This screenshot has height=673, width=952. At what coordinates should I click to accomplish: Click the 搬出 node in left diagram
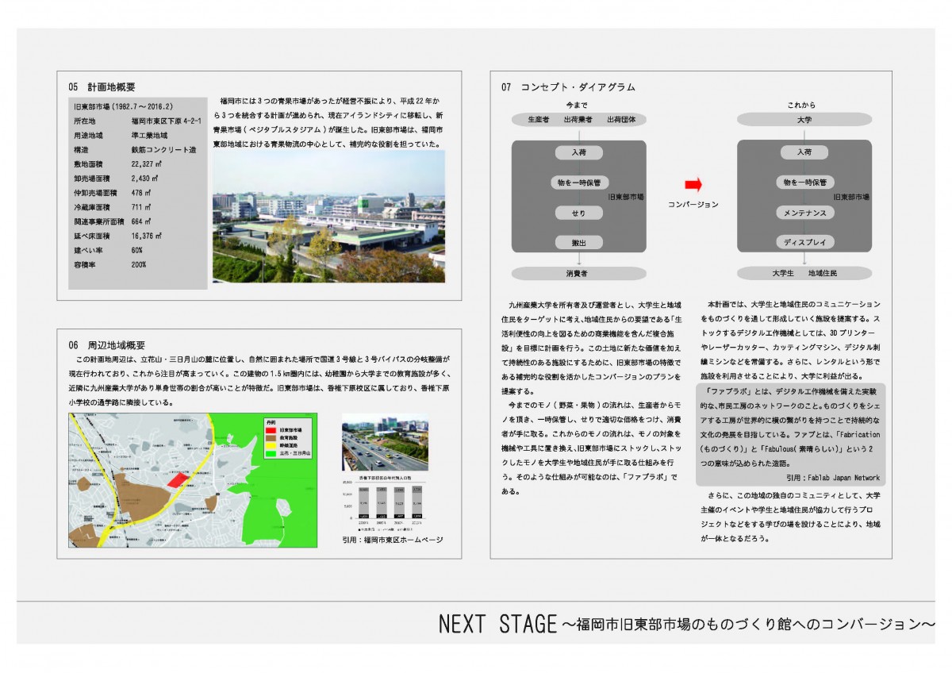click(578, 242)
